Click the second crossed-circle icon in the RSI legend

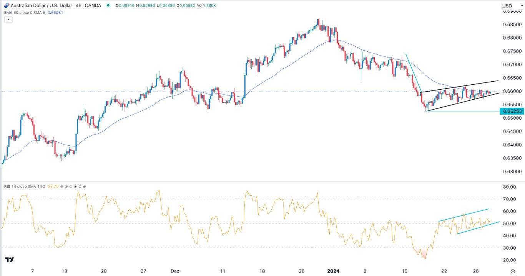pyautogui.click(x=66, y=187)
